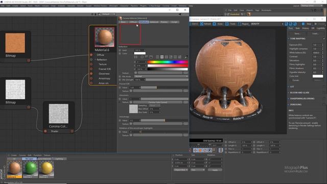Click the Stop render icon in VFB
Screen dimensions: 327x184
303,24
